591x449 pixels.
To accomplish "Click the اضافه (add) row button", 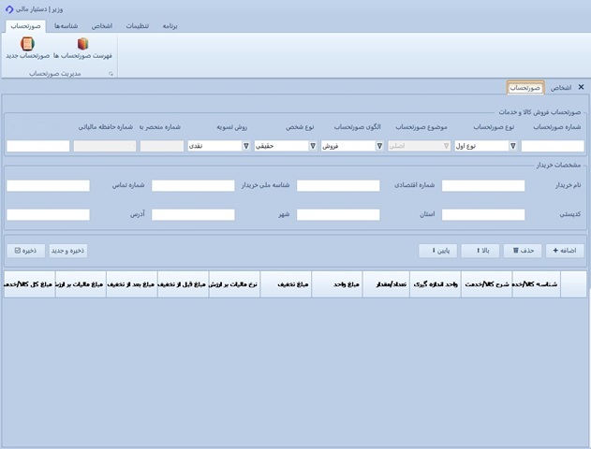I will (x=568, y=251).
